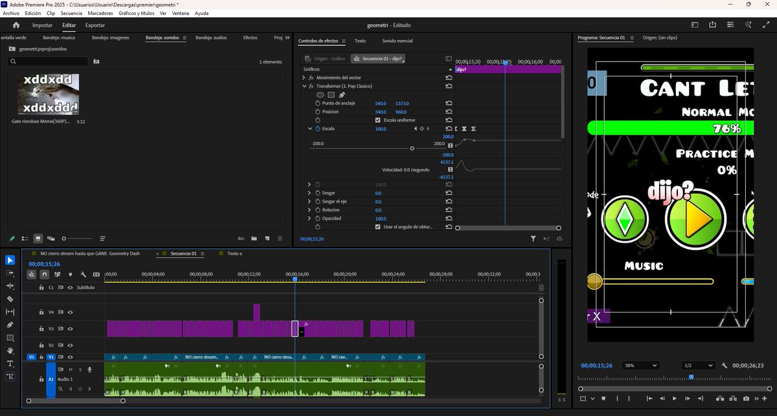Open the Archivo menu
Image resolution: width=777 pixels, height=416 pixels.
click(11, 13)
